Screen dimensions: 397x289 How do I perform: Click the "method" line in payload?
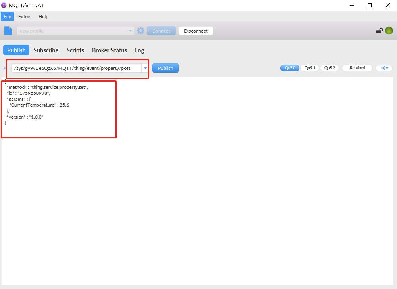pos(47,87)
